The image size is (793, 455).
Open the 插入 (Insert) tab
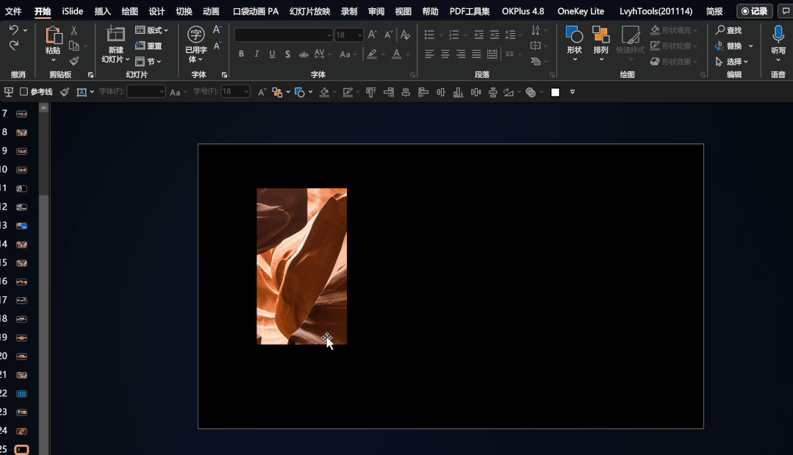pyautogui.click(x=103, y=11)
